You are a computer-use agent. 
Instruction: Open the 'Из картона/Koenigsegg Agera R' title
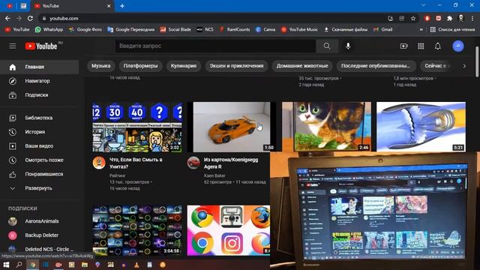click(x=231, y=163)
